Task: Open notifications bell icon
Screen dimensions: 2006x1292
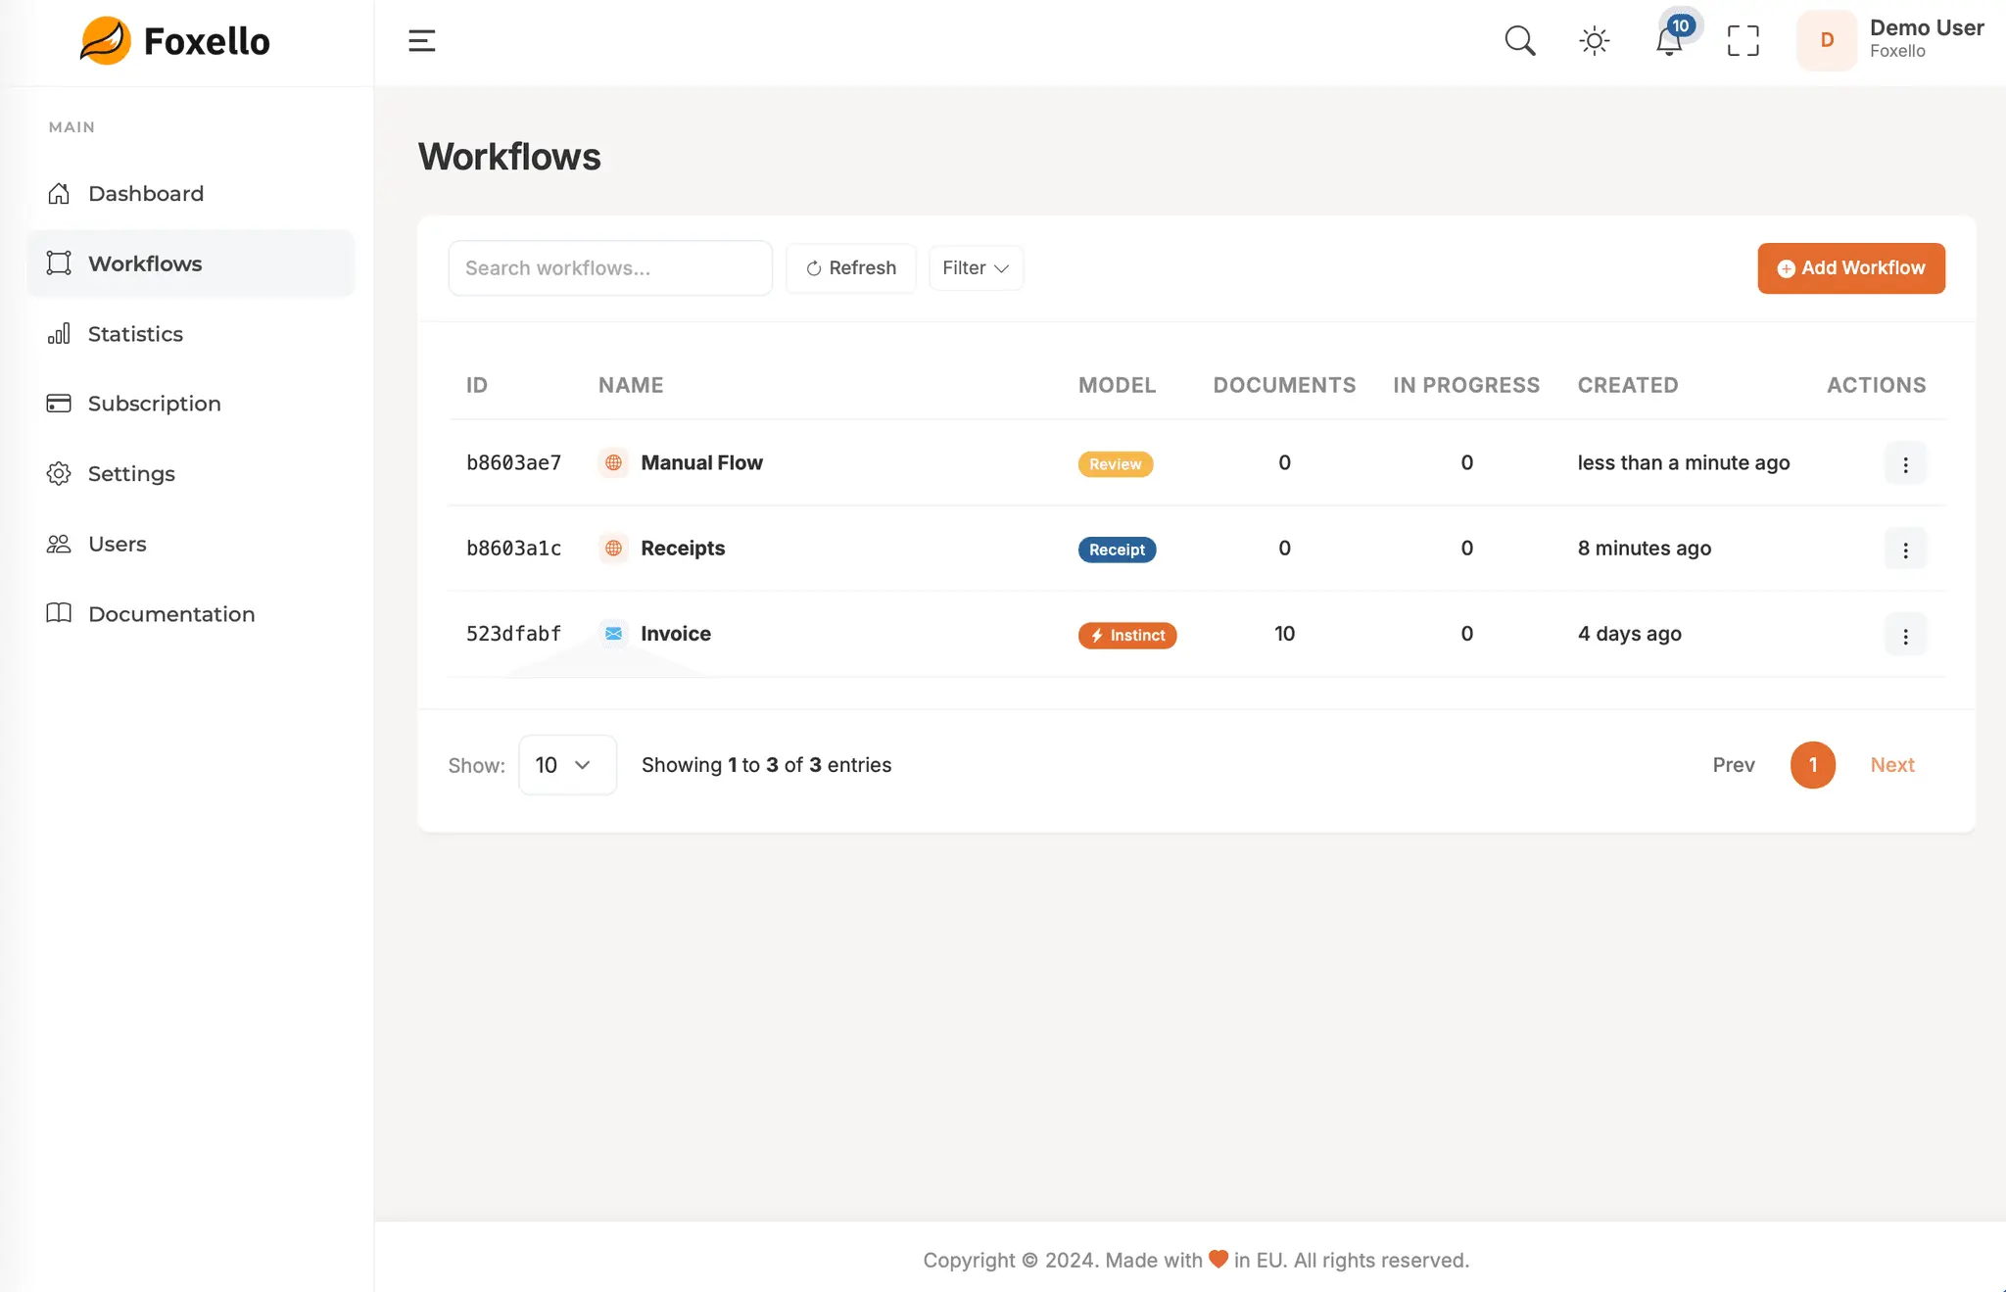Action: click(x=1669, y=42)
